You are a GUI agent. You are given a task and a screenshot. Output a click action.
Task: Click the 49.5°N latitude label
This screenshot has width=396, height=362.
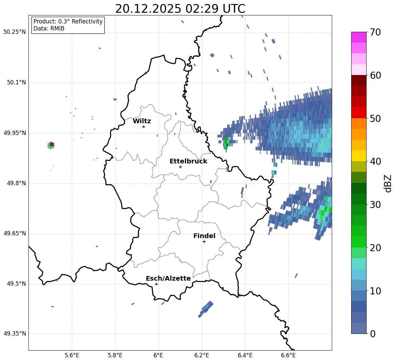point(16,284)
